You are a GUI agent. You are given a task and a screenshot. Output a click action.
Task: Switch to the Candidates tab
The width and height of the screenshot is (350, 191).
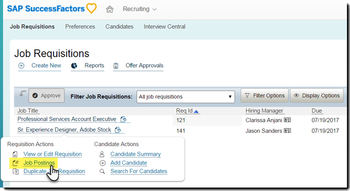point(119,27)
